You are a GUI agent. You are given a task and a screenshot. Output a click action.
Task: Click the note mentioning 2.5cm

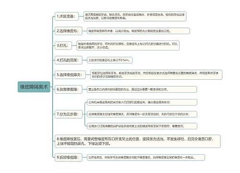click(109, 60)
